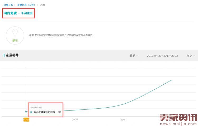Select the 05-01 axis label
Image resolution: width=198 pixels, height=126 pixels.
[x=123, y=120]
